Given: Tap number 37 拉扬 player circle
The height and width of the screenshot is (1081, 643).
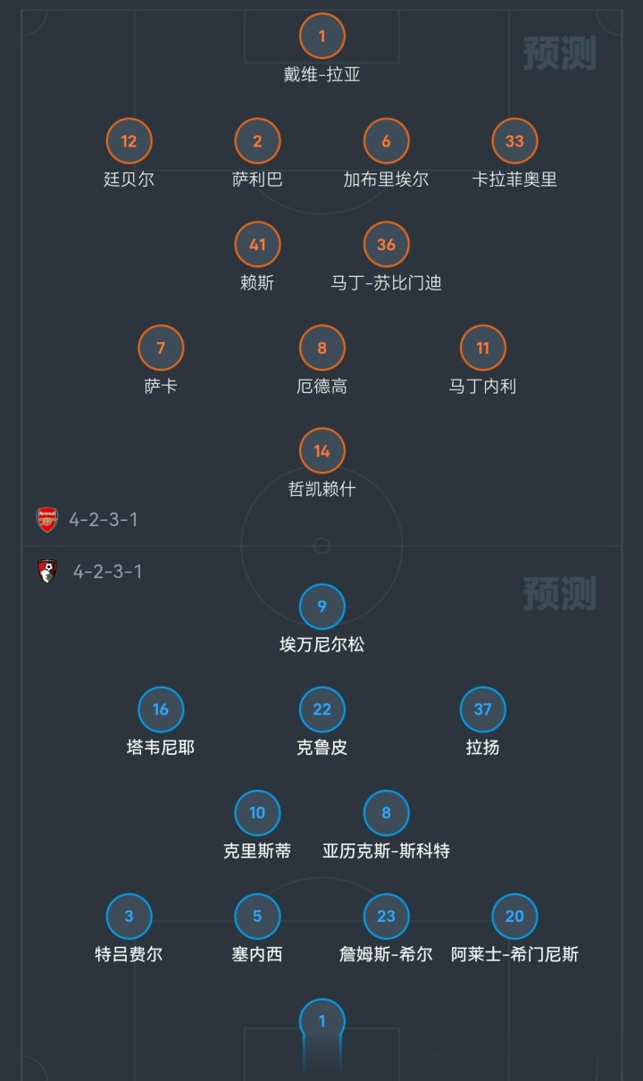Looking at the screenshot, I should (x=483, y=709).
